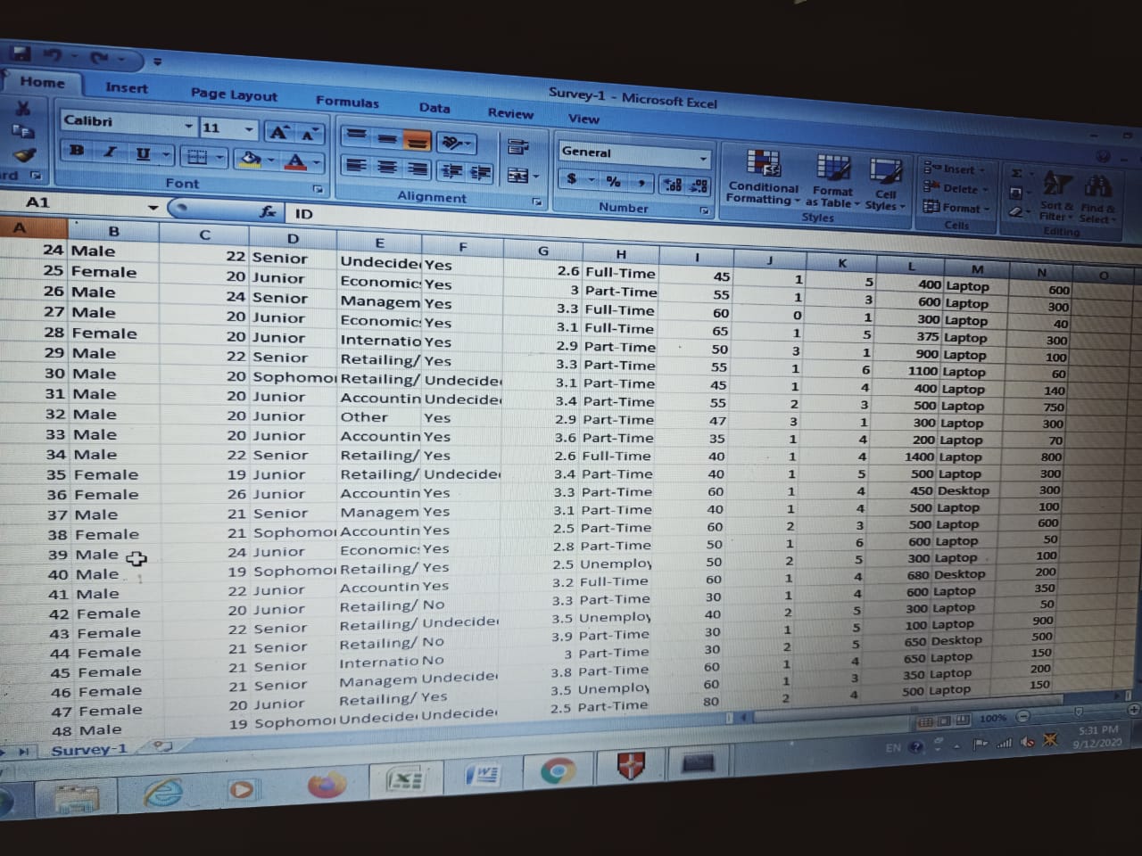Open the Data tab
Viewport: 1142px width, 856px height.
click(434, 107)
